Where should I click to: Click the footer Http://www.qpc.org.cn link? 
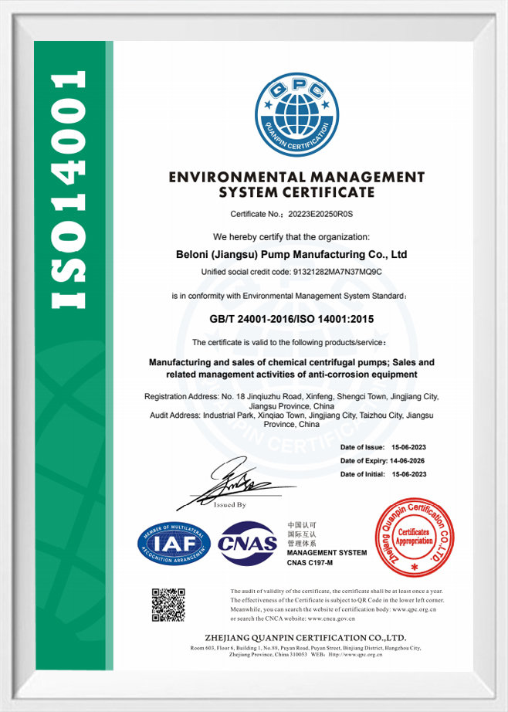pyautogui.click(x=355, y=655)
